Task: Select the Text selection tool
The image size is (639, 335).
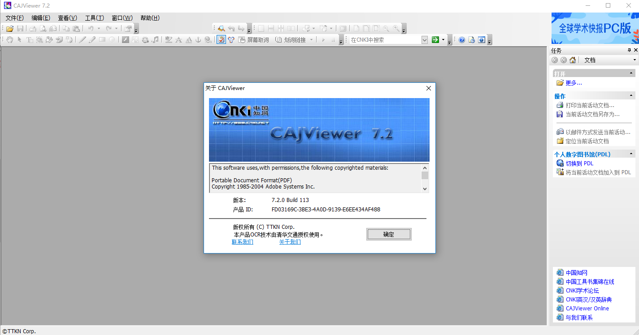Action: click(30, 40)
